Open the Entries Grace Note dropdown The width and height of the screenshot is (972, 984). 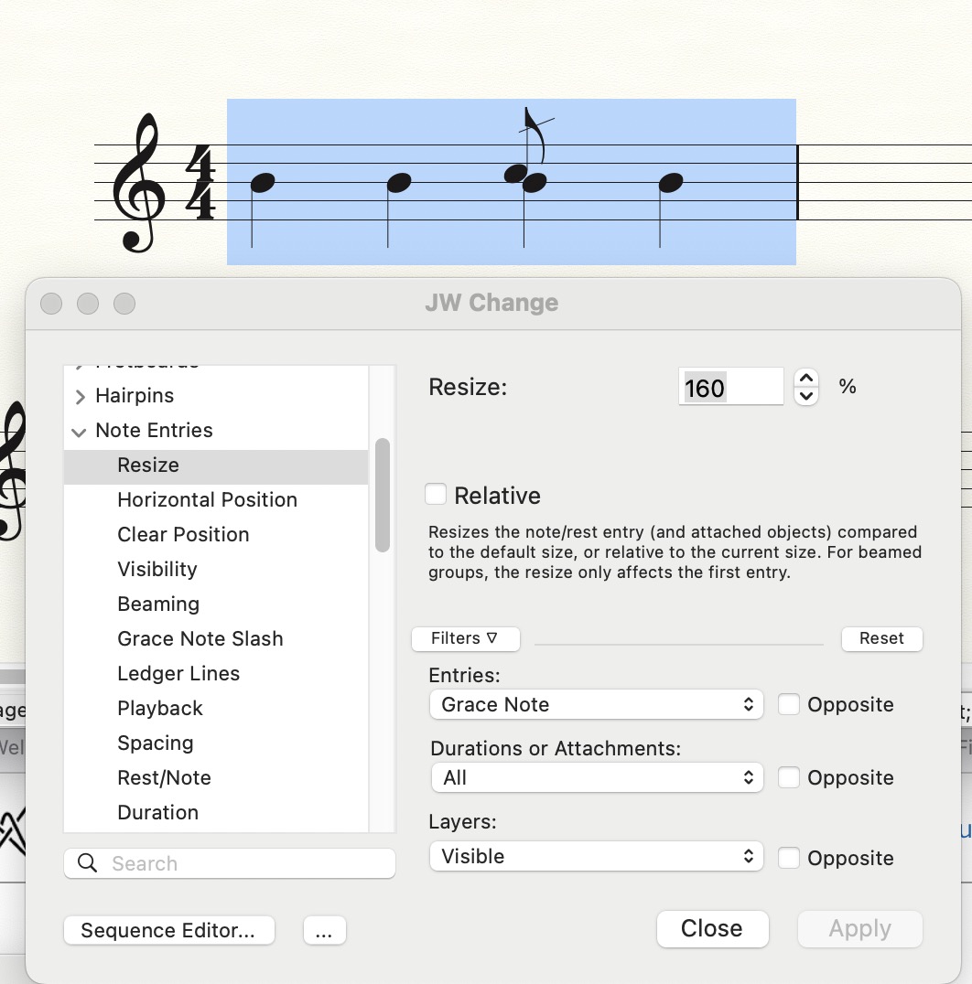tap(596, 704)
